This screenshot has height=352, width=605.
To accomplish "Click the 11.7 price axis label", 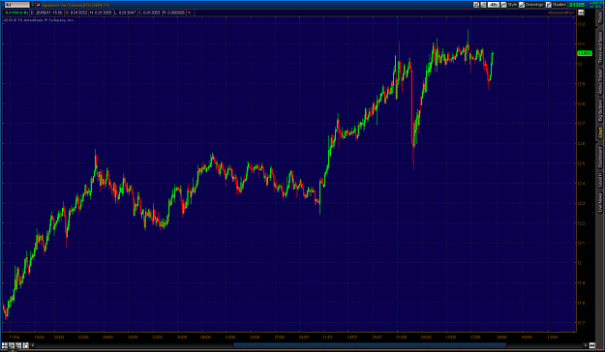I will pyautogui.click(x=581, y=323).
